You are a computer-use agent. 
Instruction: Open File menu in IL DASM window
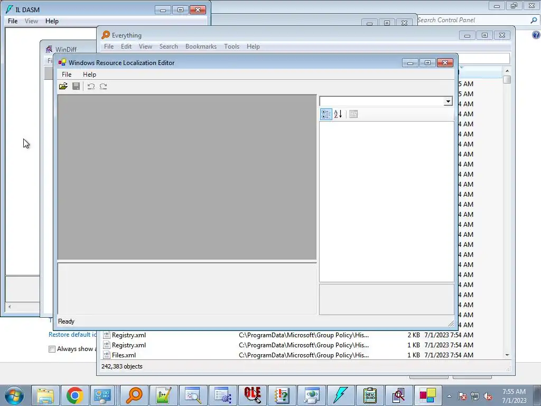pos(13,21)
